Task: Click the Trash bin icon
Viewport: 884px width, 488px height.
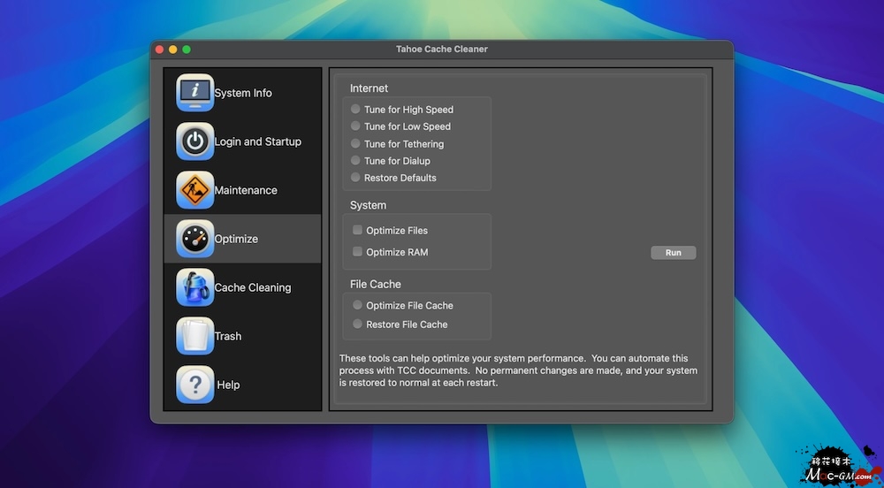Action: tap(194, 336)
